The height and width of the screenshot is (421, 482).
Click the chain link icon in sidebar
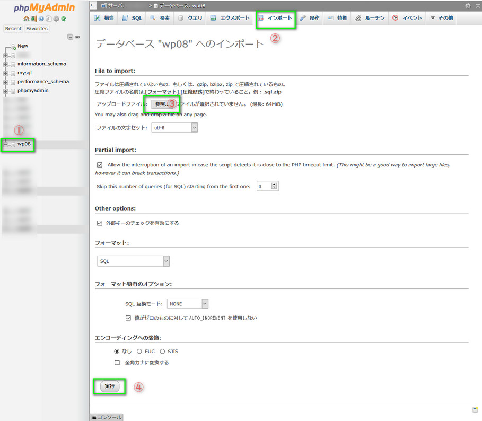click(x=77, y=37)
